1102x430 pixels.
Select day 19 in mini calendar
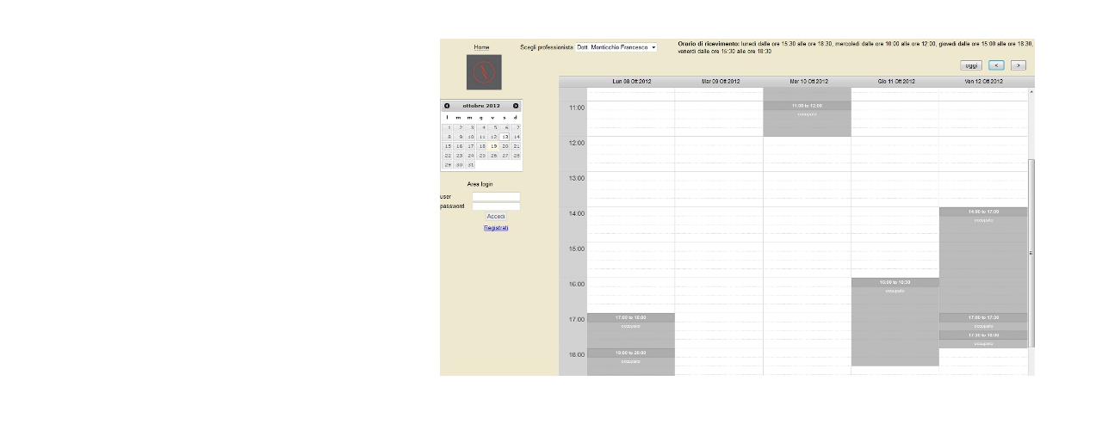493,146
